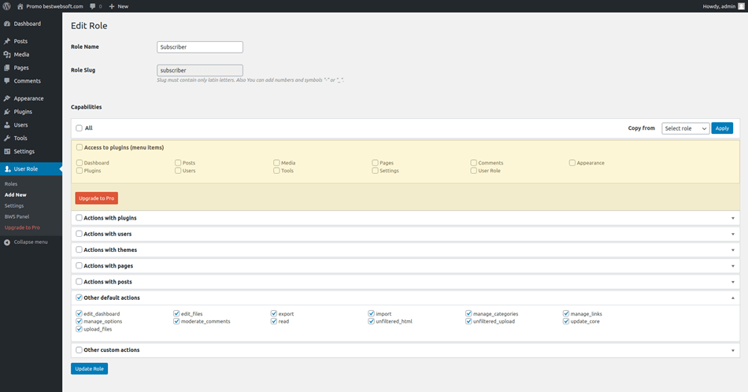Check the Other custom actions checkbox
Image resolution: width=748 pixels, height=392 pixels.
coord(80,349)
